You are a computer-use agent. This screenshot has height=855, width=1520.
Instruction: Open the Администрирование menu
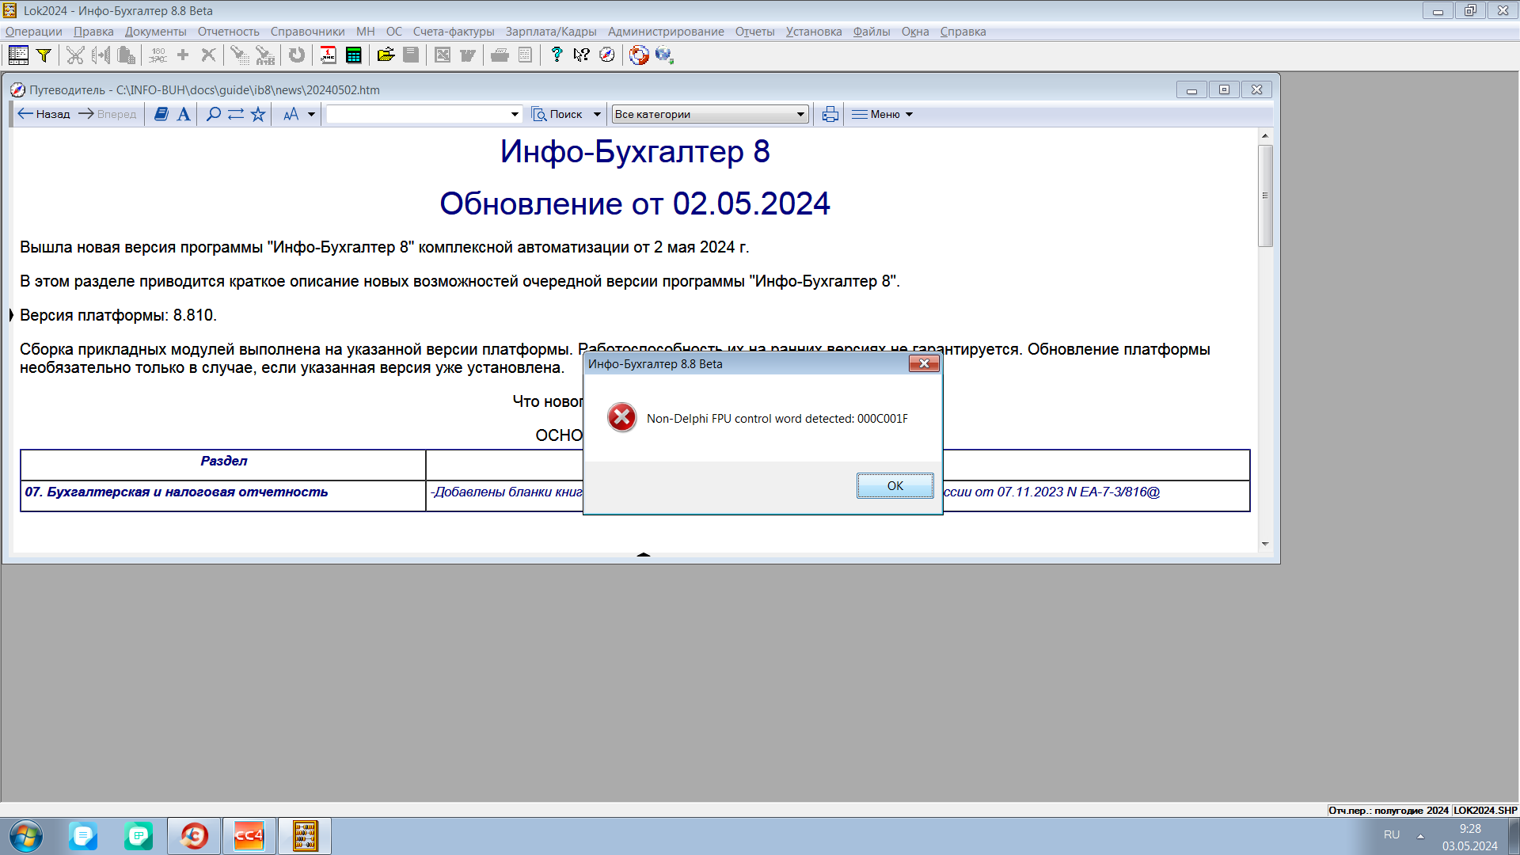point(666,32)
